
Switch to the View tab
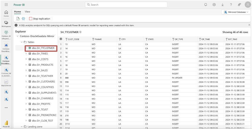pyautogui.click(x=27, y=12)
